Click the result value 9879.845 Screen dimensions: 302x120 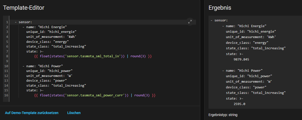click(241, 60)
